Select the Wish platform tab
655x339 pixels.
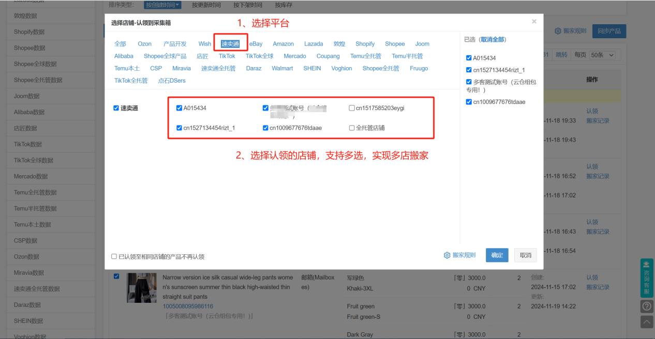click(x=205, y=44)
